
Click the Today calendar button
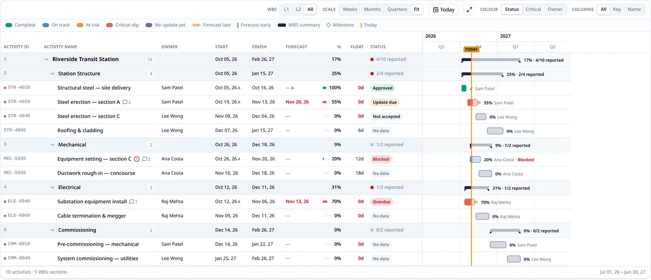pyautogui.click(x=444, y=10)
